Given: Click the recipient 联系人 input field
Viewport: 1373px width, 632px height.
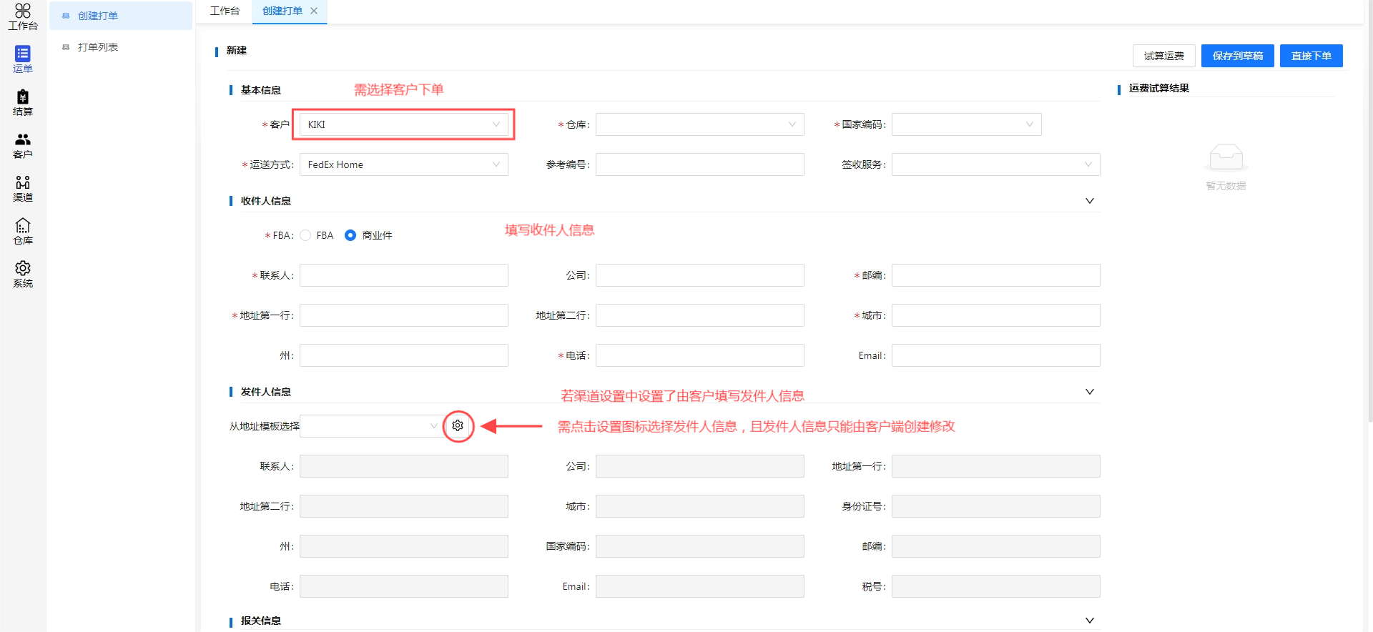Looking at the screenshot, I should (403, 275).
